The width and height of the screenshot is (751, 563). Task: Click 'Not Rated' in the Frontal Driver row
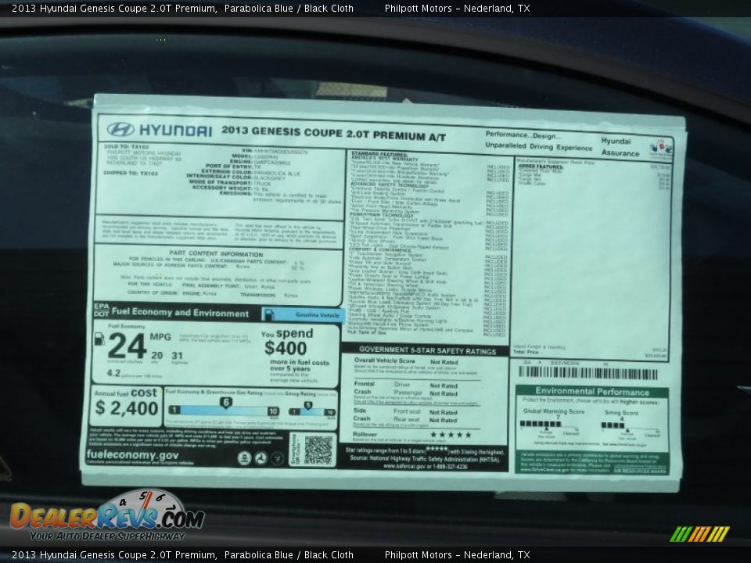[x=444, y=385]
